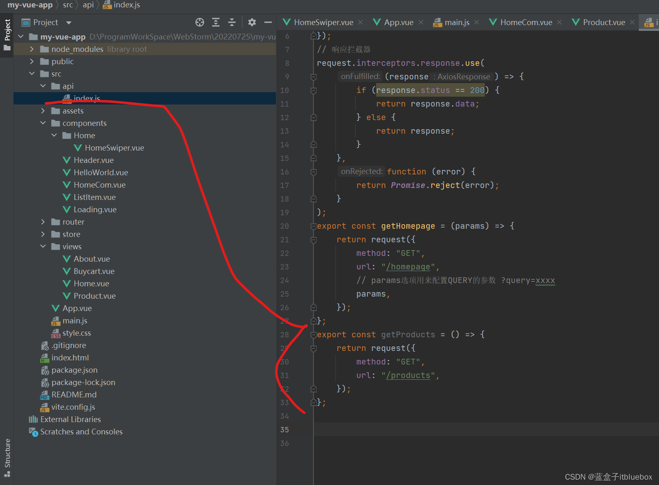Toggle fold marker at line 20 getHomepage
Image resolution: width=659 pixels, height=485 pixels.
coord(313,226)
